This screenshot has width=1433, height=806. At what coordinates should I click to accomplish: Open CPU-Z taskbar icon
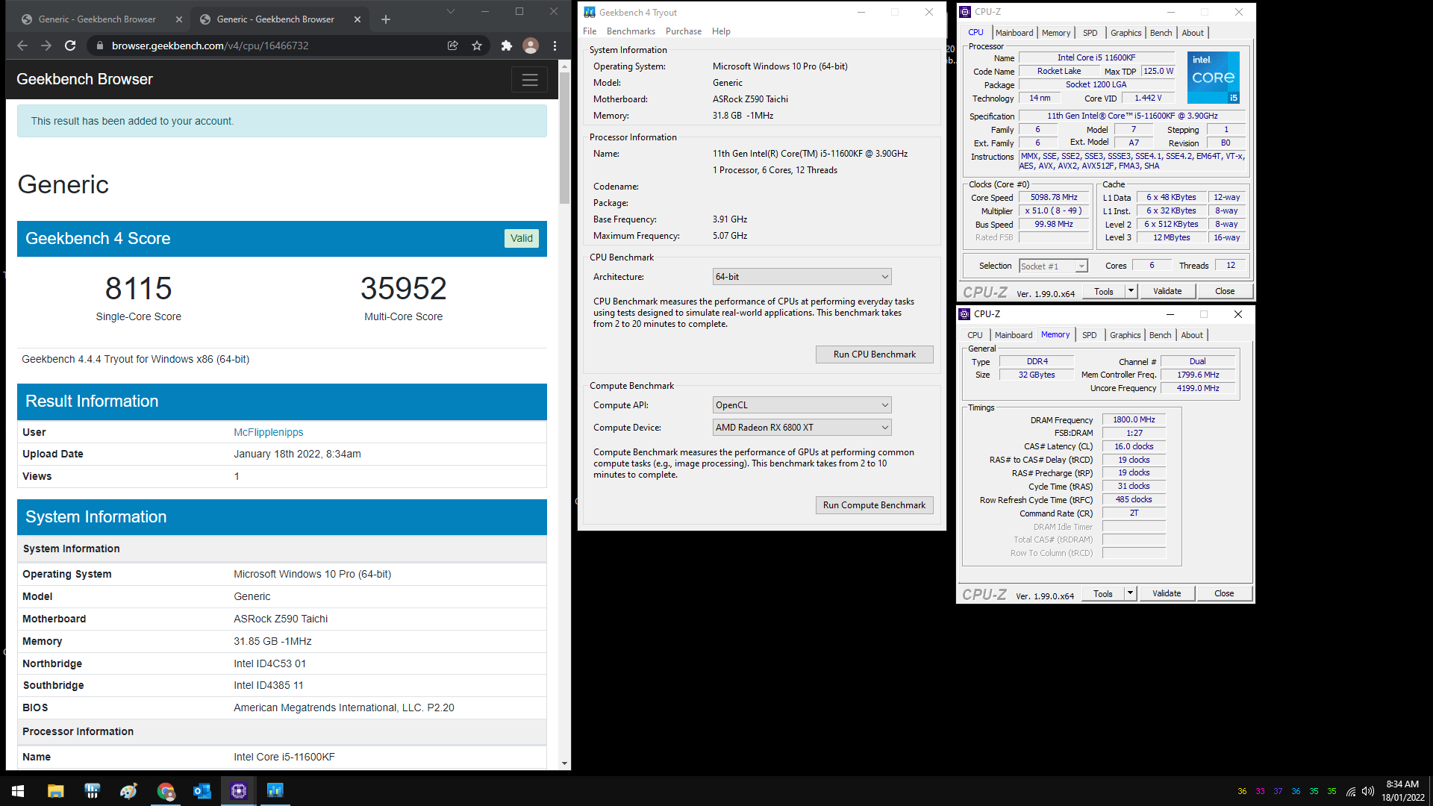click(239, 791)
